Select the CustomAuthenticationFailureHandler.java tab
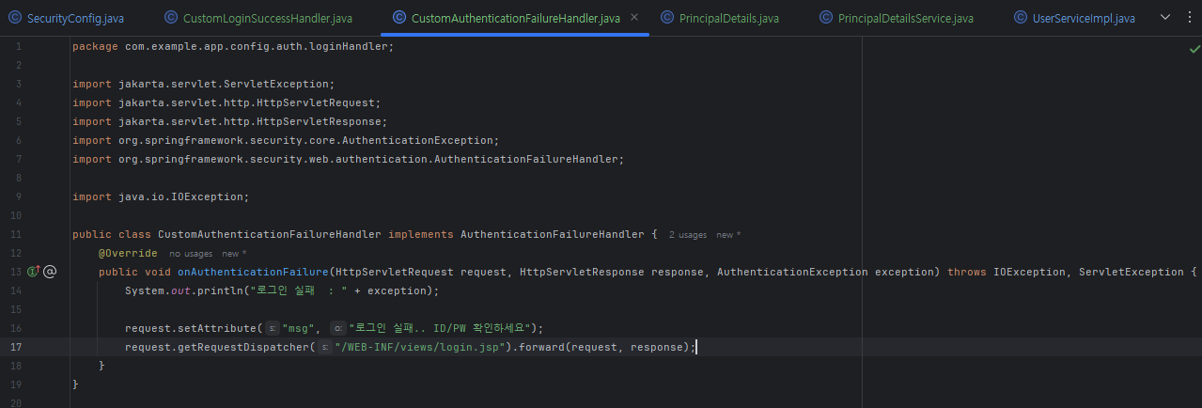This screenshot has width=1202, height=408. [516, 18]
